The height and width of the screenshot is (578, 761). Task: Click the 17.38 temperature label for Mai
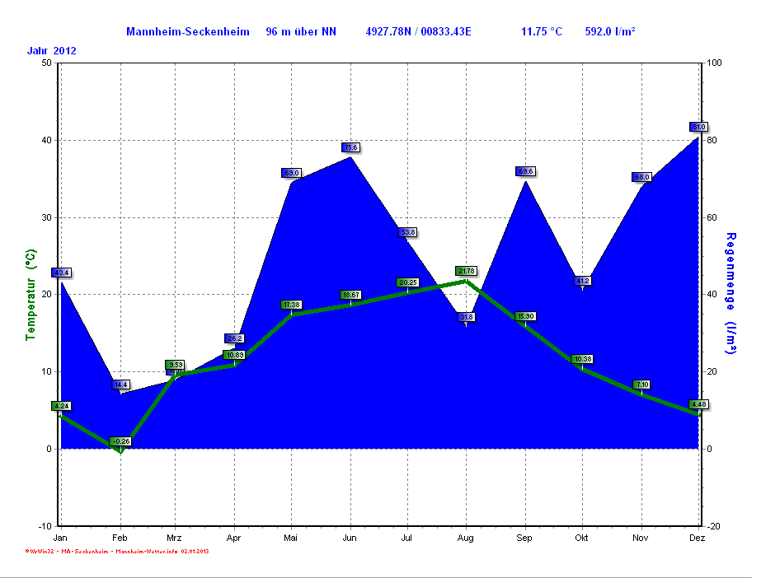coord(291,305)
